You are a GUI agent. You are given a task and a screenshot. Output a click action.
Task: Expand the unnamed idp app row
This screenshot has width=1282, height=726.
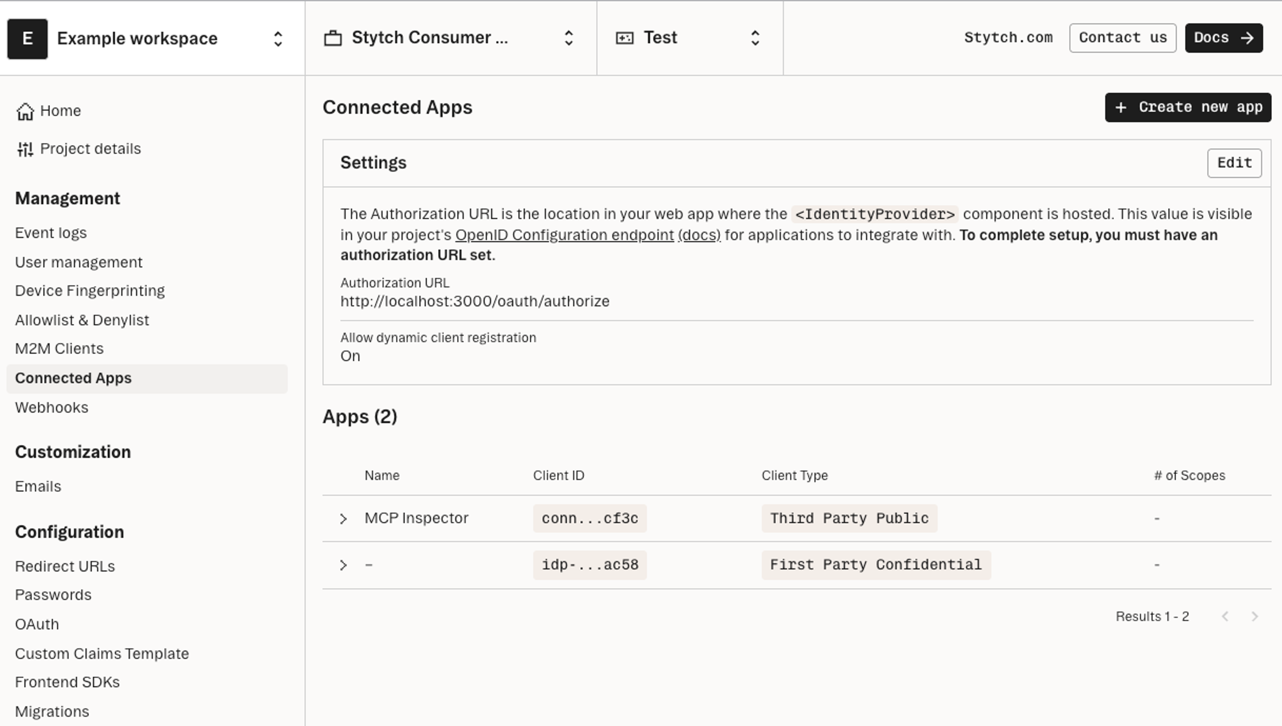click(343, 565)
